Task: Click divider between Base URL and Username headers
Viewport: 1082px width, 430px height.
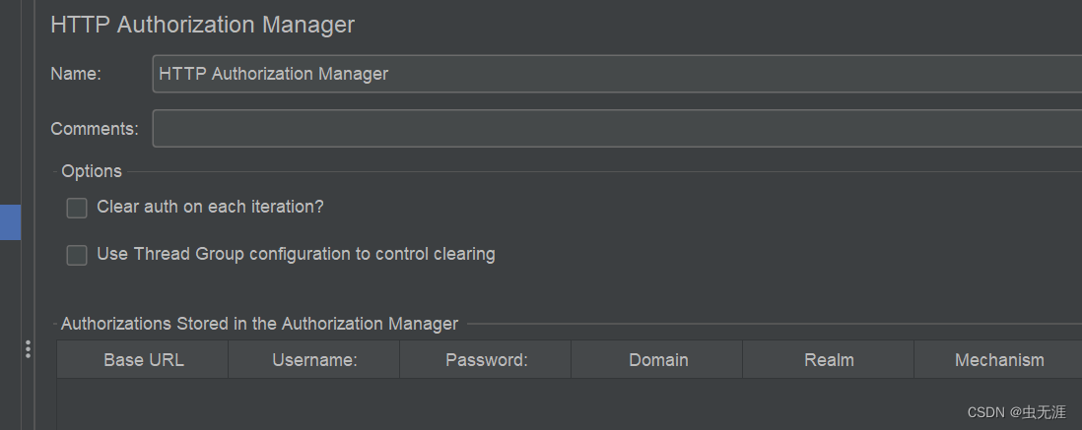Action: coord(229,360)
